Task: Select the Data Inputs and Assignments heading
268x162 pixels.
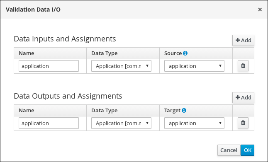Action: (65, 39)
